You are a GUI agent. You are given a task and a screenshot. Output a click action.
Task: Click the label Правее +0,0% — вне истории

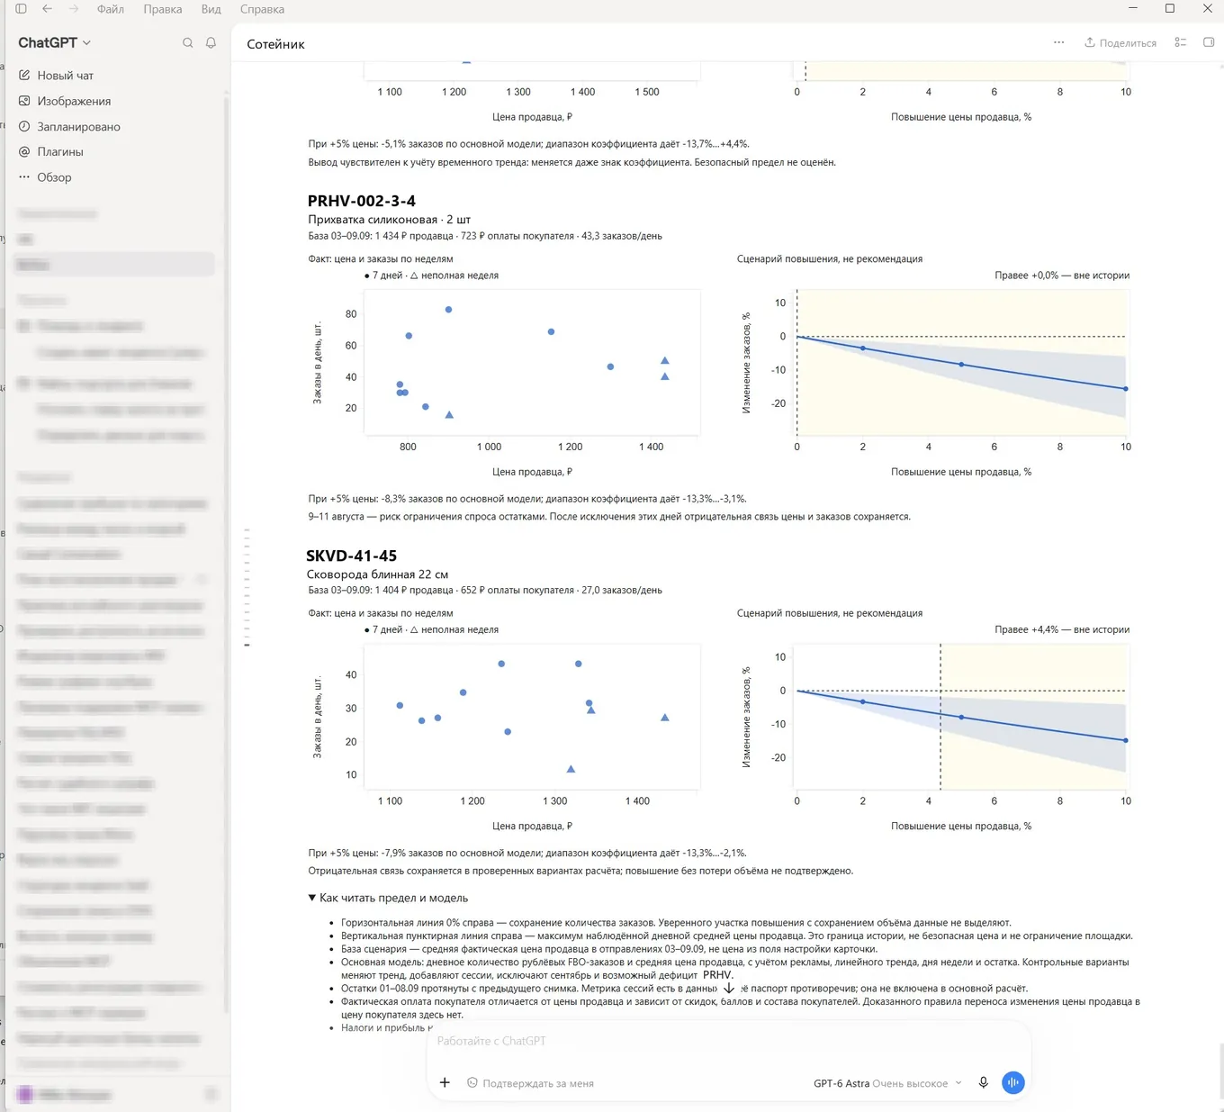1062,276
